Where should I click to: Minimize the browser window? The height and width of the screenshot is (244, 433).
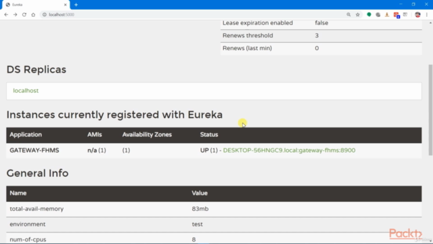pos(401,5)
